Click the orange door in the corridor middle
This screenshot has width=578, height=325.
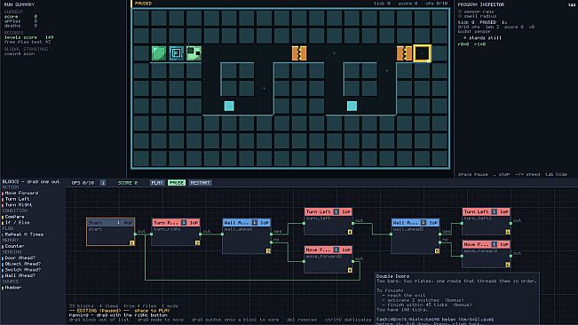299,53
